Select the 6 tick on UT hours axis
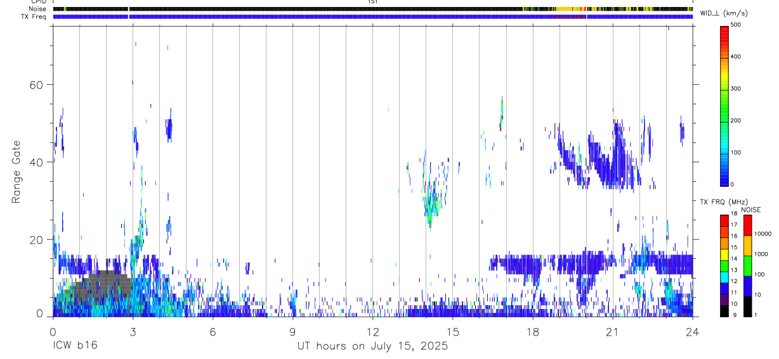779x359 pixels. pos(213,331)
